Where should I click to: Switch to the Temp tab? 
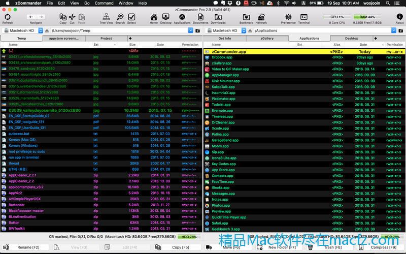click(x=21, y=39)
